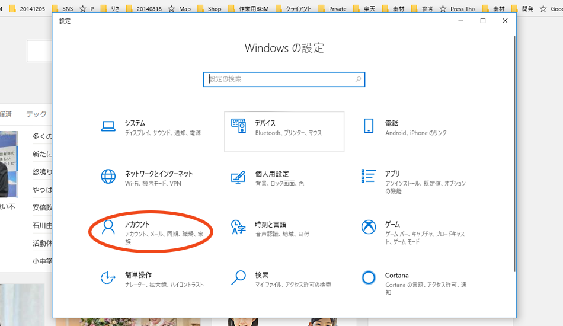
Task: Click the アカウント person icon
Action: point(108,227)
